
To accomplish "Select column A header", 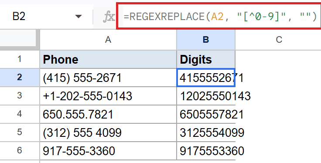I will (x=108, y=40).
